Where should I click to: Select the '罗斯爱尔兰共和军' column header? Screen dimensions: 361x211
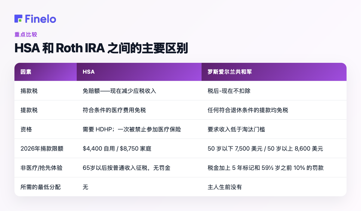click(274, 72)
